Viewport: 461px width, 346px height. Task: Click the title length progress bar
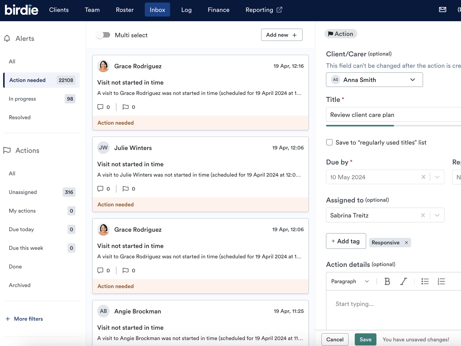pyautogui.click(x=393, y=126)
